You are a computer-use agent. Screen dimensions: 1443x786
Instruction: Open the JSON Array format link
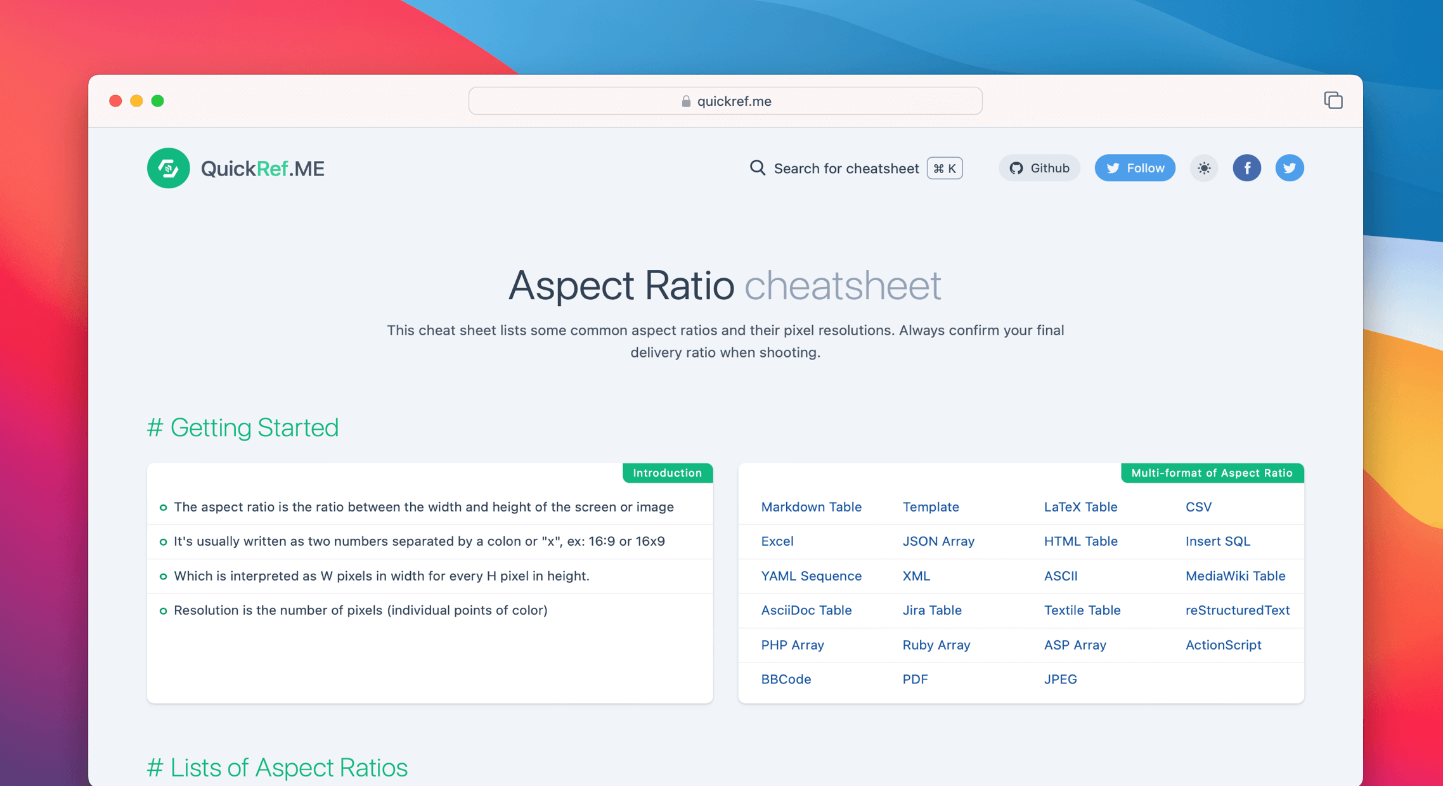(x=938, y=541)
